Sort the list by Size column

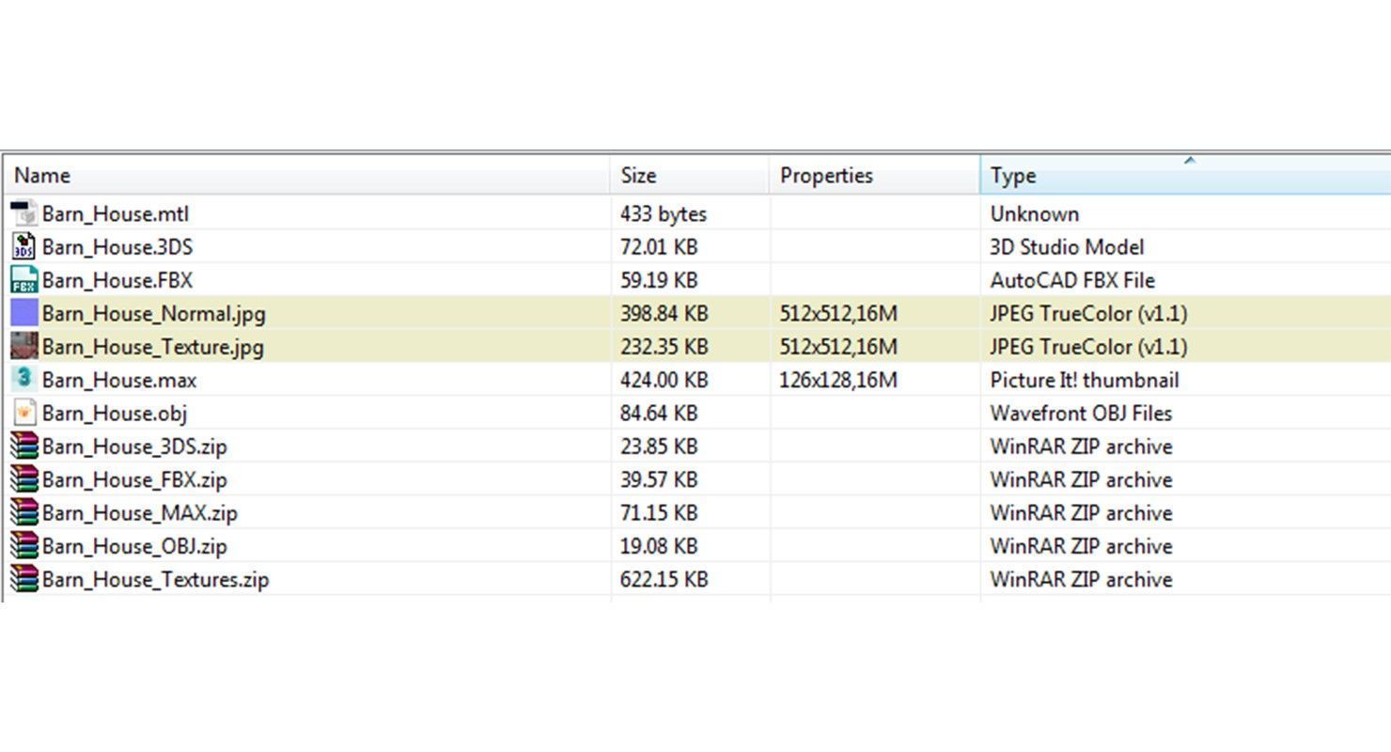(x=638, y=176)
